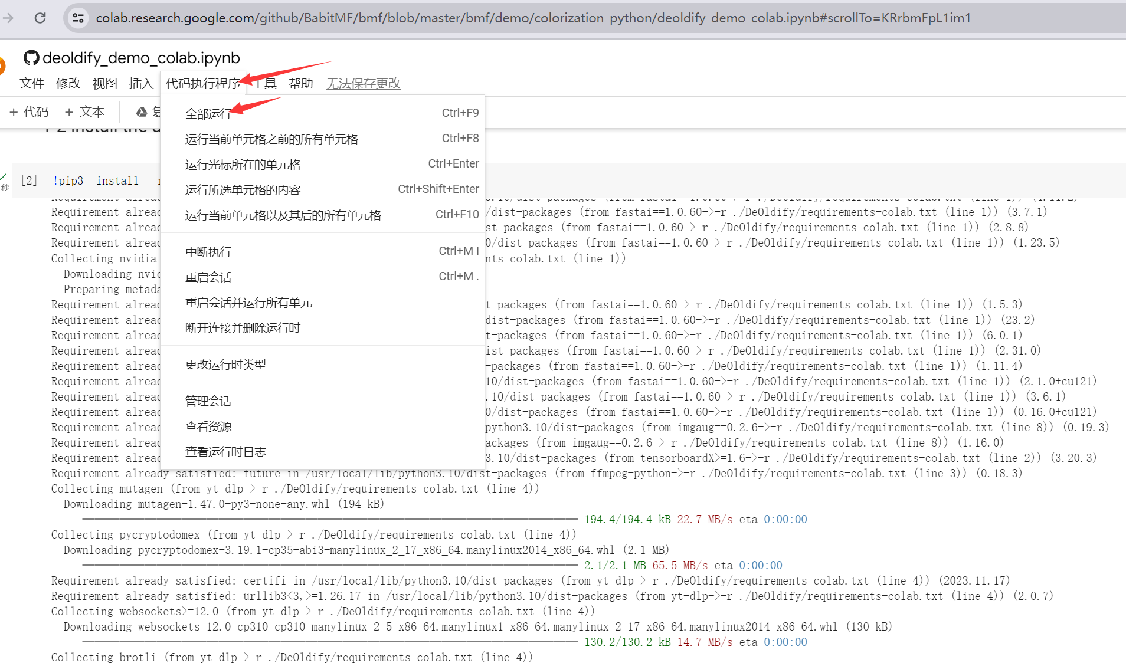This screenshot has height=663, width=1126.
Task: Choose 运行所选单元格的内容
Action: tap(322, 189)
